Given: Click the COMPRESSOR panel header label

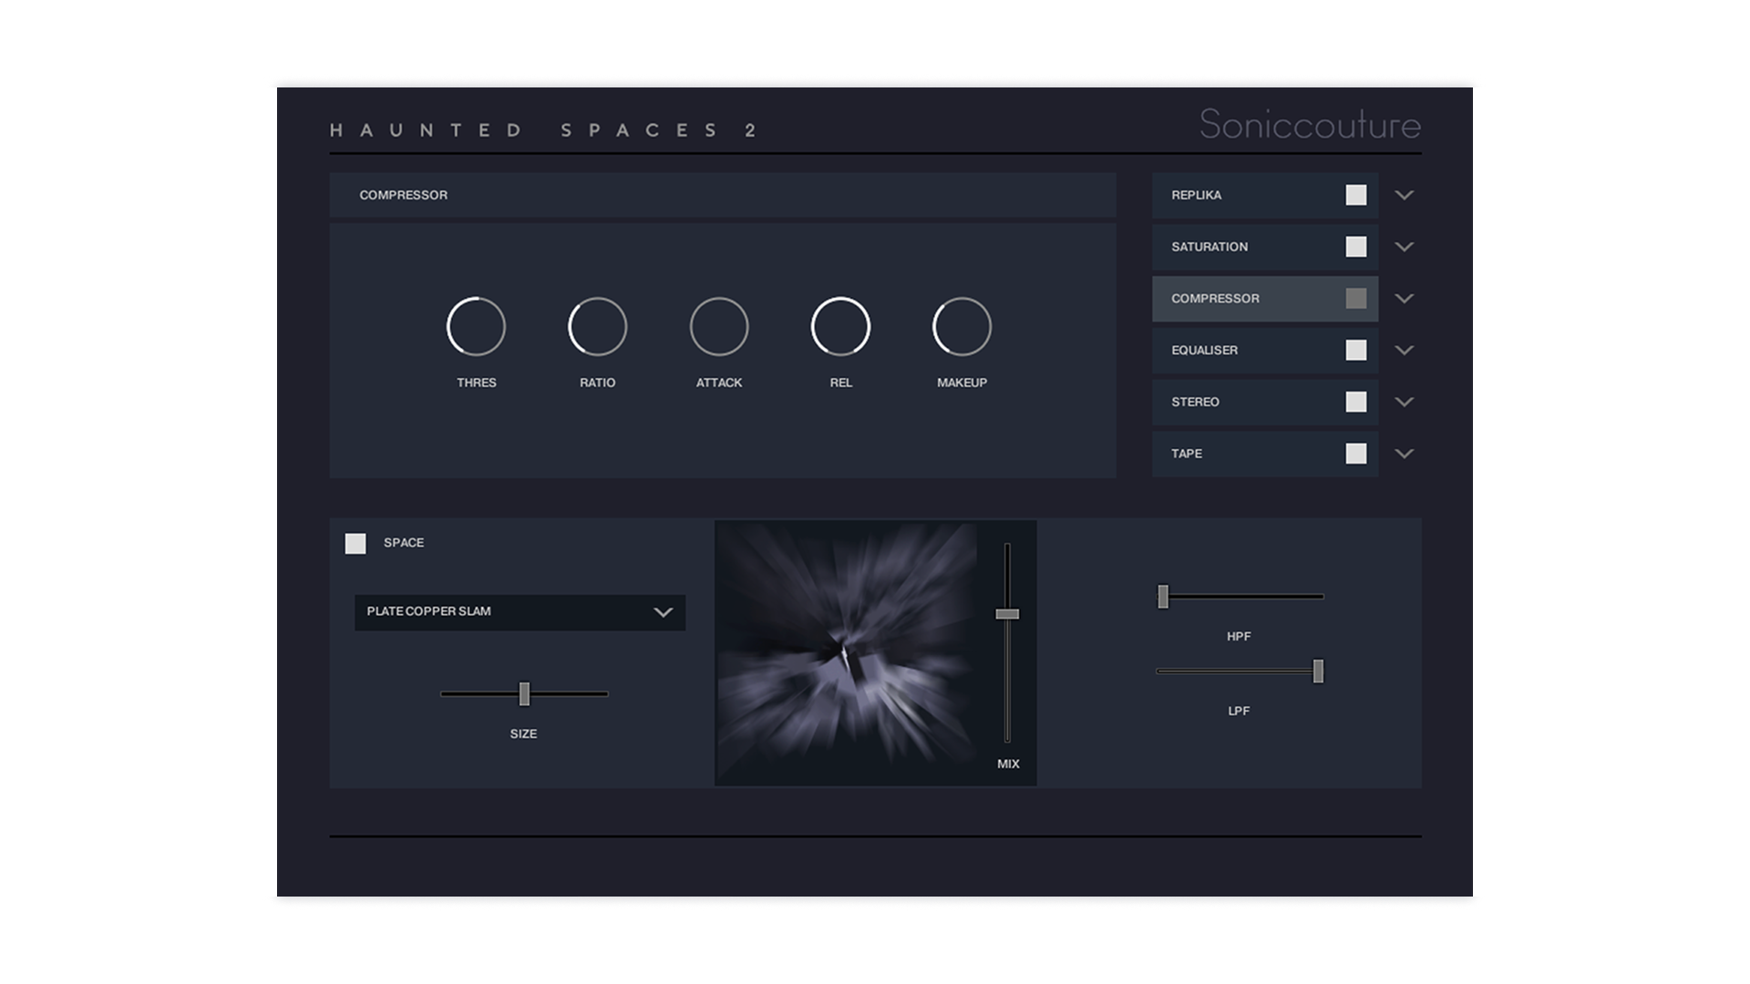Looking at the screenshot, I should click(x=403, y=195).
